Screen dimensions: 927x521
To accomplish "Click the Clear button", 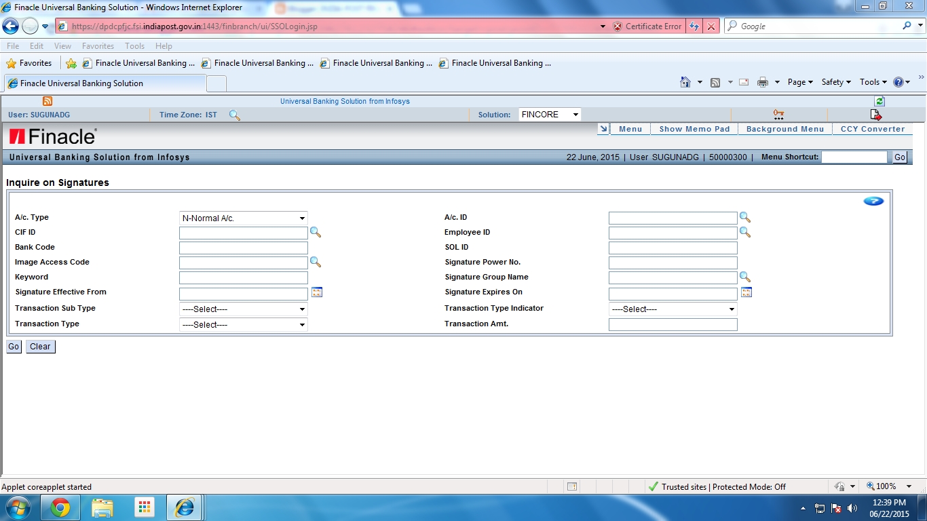I will [40, 347].
